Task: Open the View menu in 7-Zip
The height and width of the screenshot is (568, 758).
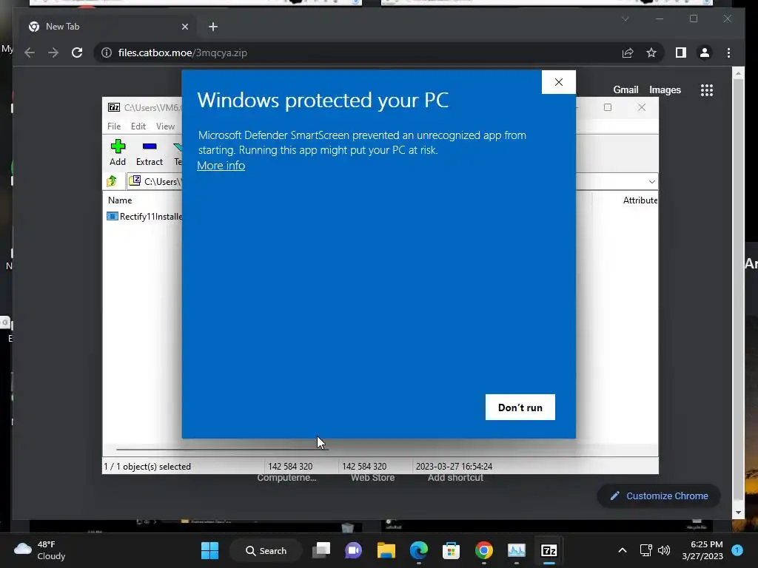Action: [165, 126]
